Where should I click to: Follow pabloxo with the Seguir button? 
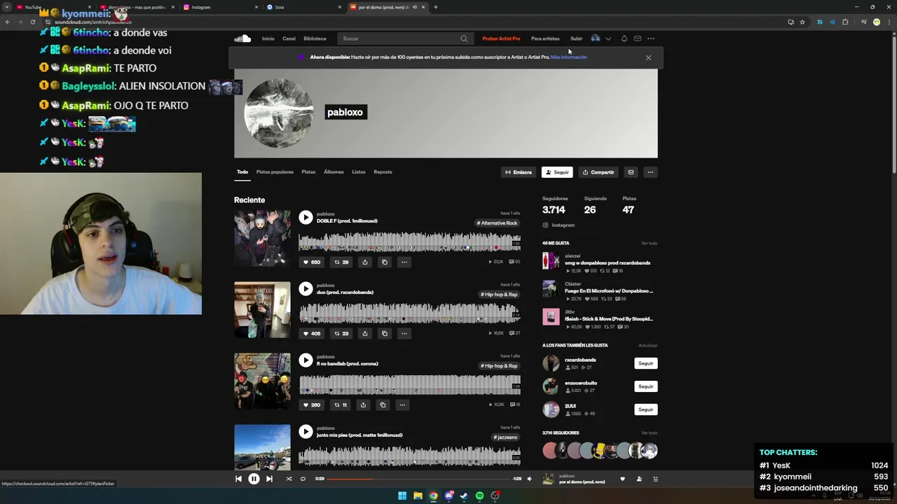(557, 172)
